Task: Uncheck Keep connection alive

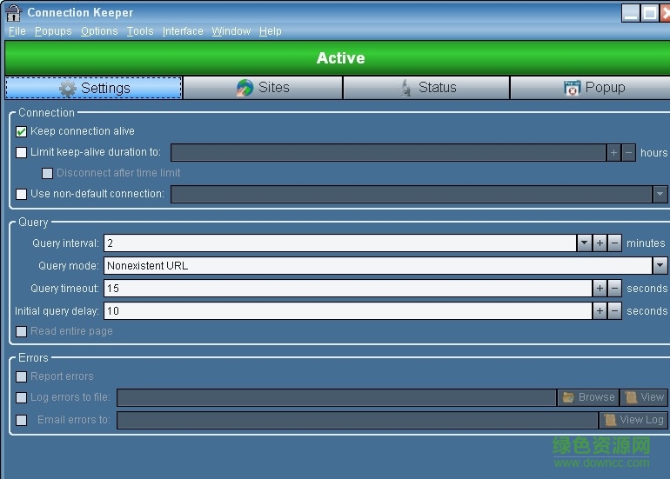Action: pyautogui.click(x=21, y=131)
